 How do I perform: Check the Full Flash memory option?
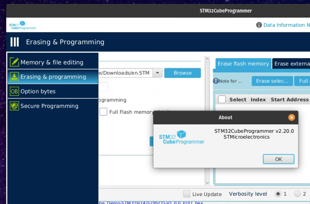pyautogui.click(x=103, y=112)
